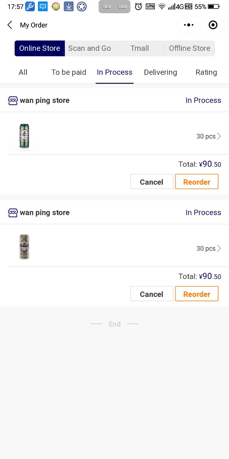Switch to the Tmall tab
The width and height of the screenshot is (229, 459).
click(140, 48)
